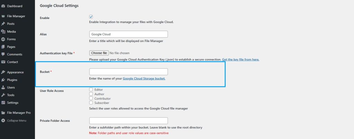Click Collapse Menu label
This screenshot has height=139, width=354.
point(17,120)
